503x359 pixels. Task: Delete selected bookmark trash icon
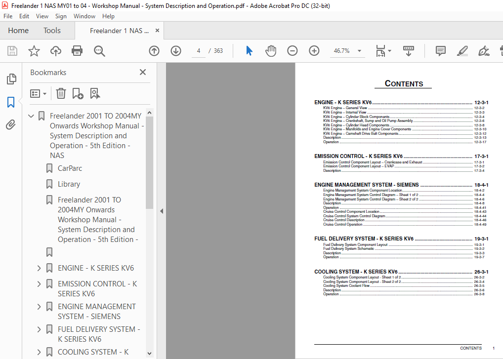click(x=61, y=94)
